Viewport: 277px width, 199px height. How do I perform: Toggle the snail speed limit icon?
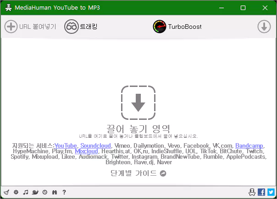coord(35,192)
